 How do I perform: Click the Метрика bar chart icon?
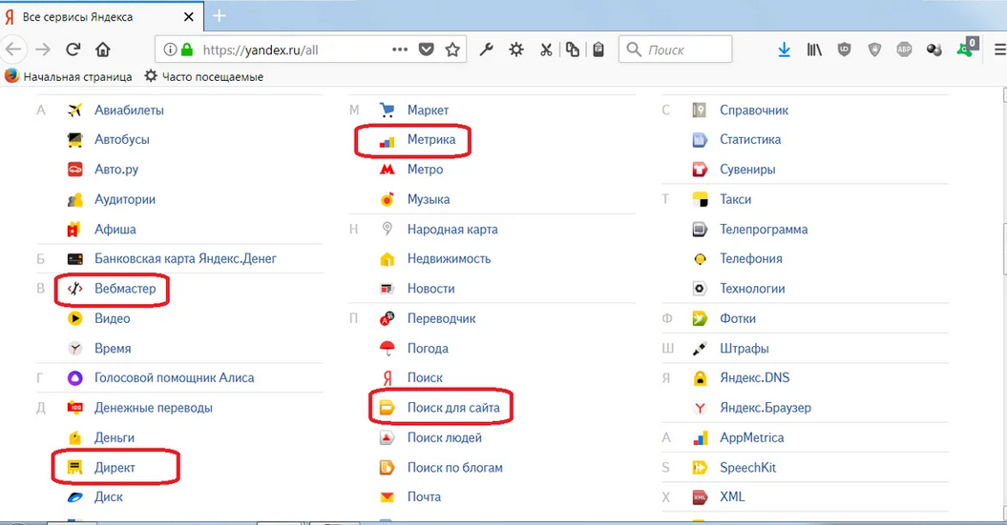tap(388, 141)
